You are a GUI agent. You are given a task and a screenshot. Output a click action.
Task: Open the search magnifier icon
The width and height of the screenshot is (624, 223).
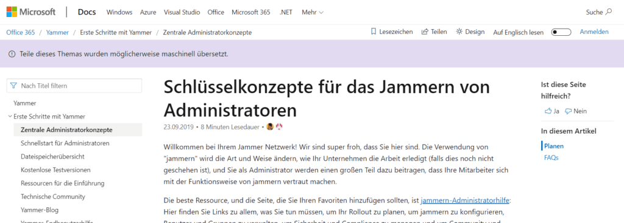pos(609,12)
